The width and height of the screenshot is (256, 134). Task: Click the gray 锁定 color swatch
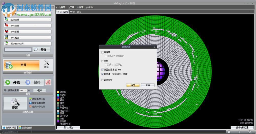pos(58,106)
